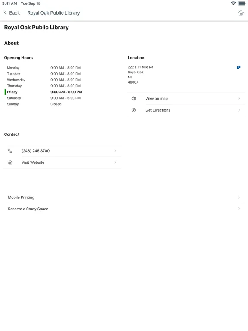Open the Mobile Printing row chevron
The image size is (248, 331).
(239, 197)
